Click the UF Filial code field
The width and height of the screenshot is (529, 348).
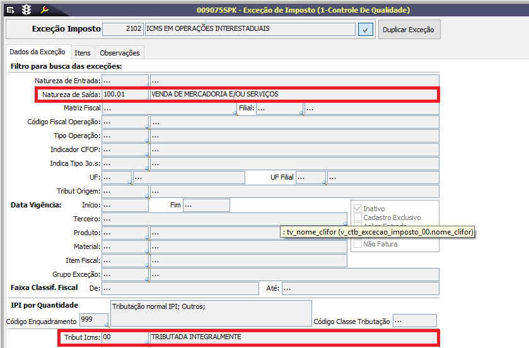(x=311, y=177)
